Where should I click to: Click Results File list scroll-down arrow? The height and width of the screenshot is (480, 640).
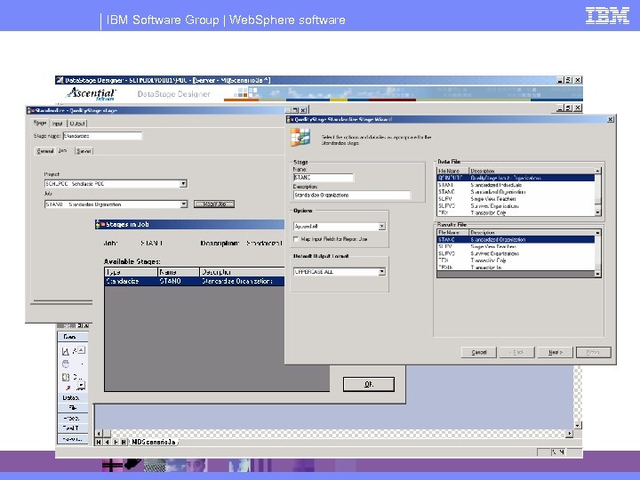tap(597, 274)
